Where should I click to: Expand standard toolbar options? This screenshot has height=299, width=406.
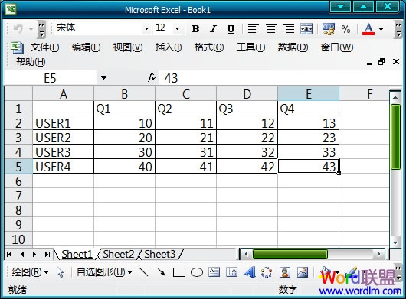click(41, 29)
